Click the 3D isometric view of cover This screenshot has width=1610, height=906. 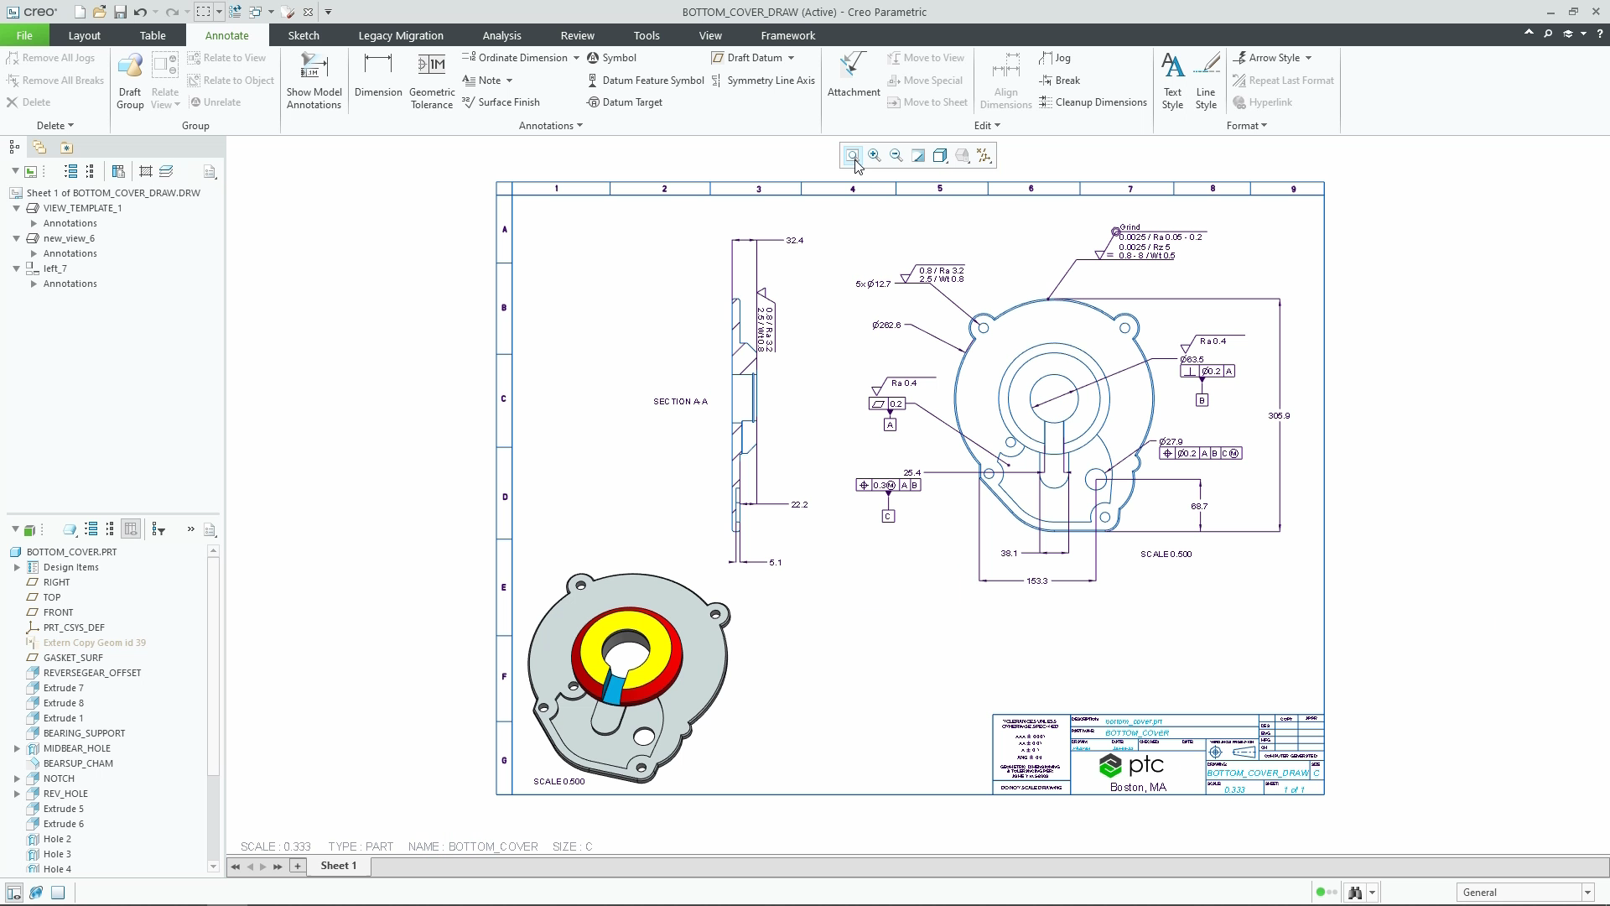coord(629,678)
